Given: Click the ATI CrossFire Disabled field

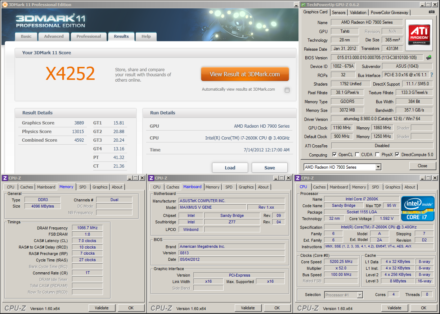Looking at the screenshot, I should tap(382, 146).
